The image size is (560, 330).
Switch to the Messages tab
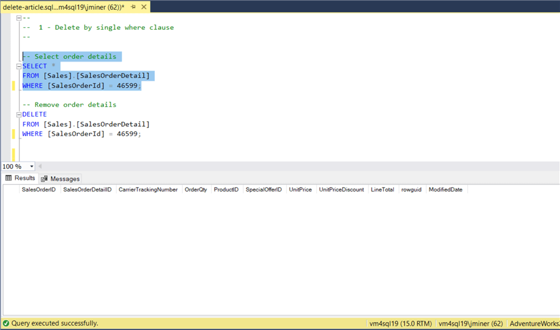[x=60, y=179]
